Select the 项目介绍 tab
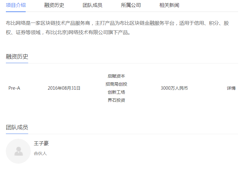243x188 pixels. (16, 5)
